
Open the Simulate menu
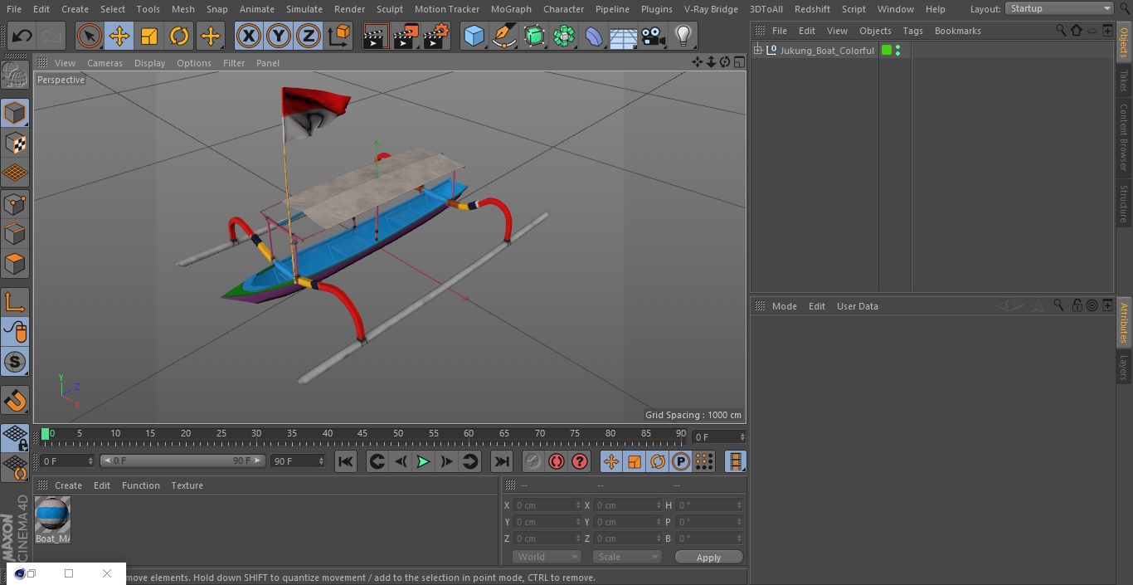[x=304, y=9]
